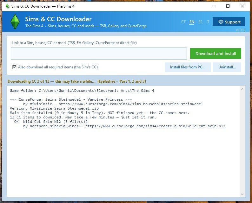The image size is (252, 203).
Task: Switch language to ES
Action: point(200,22)
